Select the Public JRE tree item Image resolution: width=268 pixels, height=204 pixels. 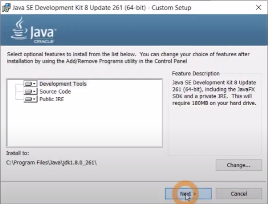click(x=52, y=99)
